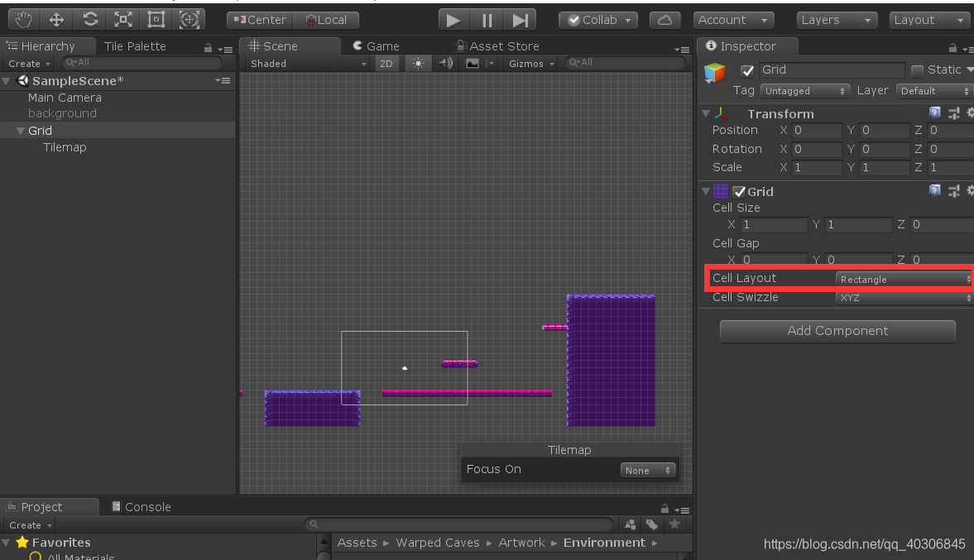
Task: Select the background object in Hierarchy
Action: (62, 113)
